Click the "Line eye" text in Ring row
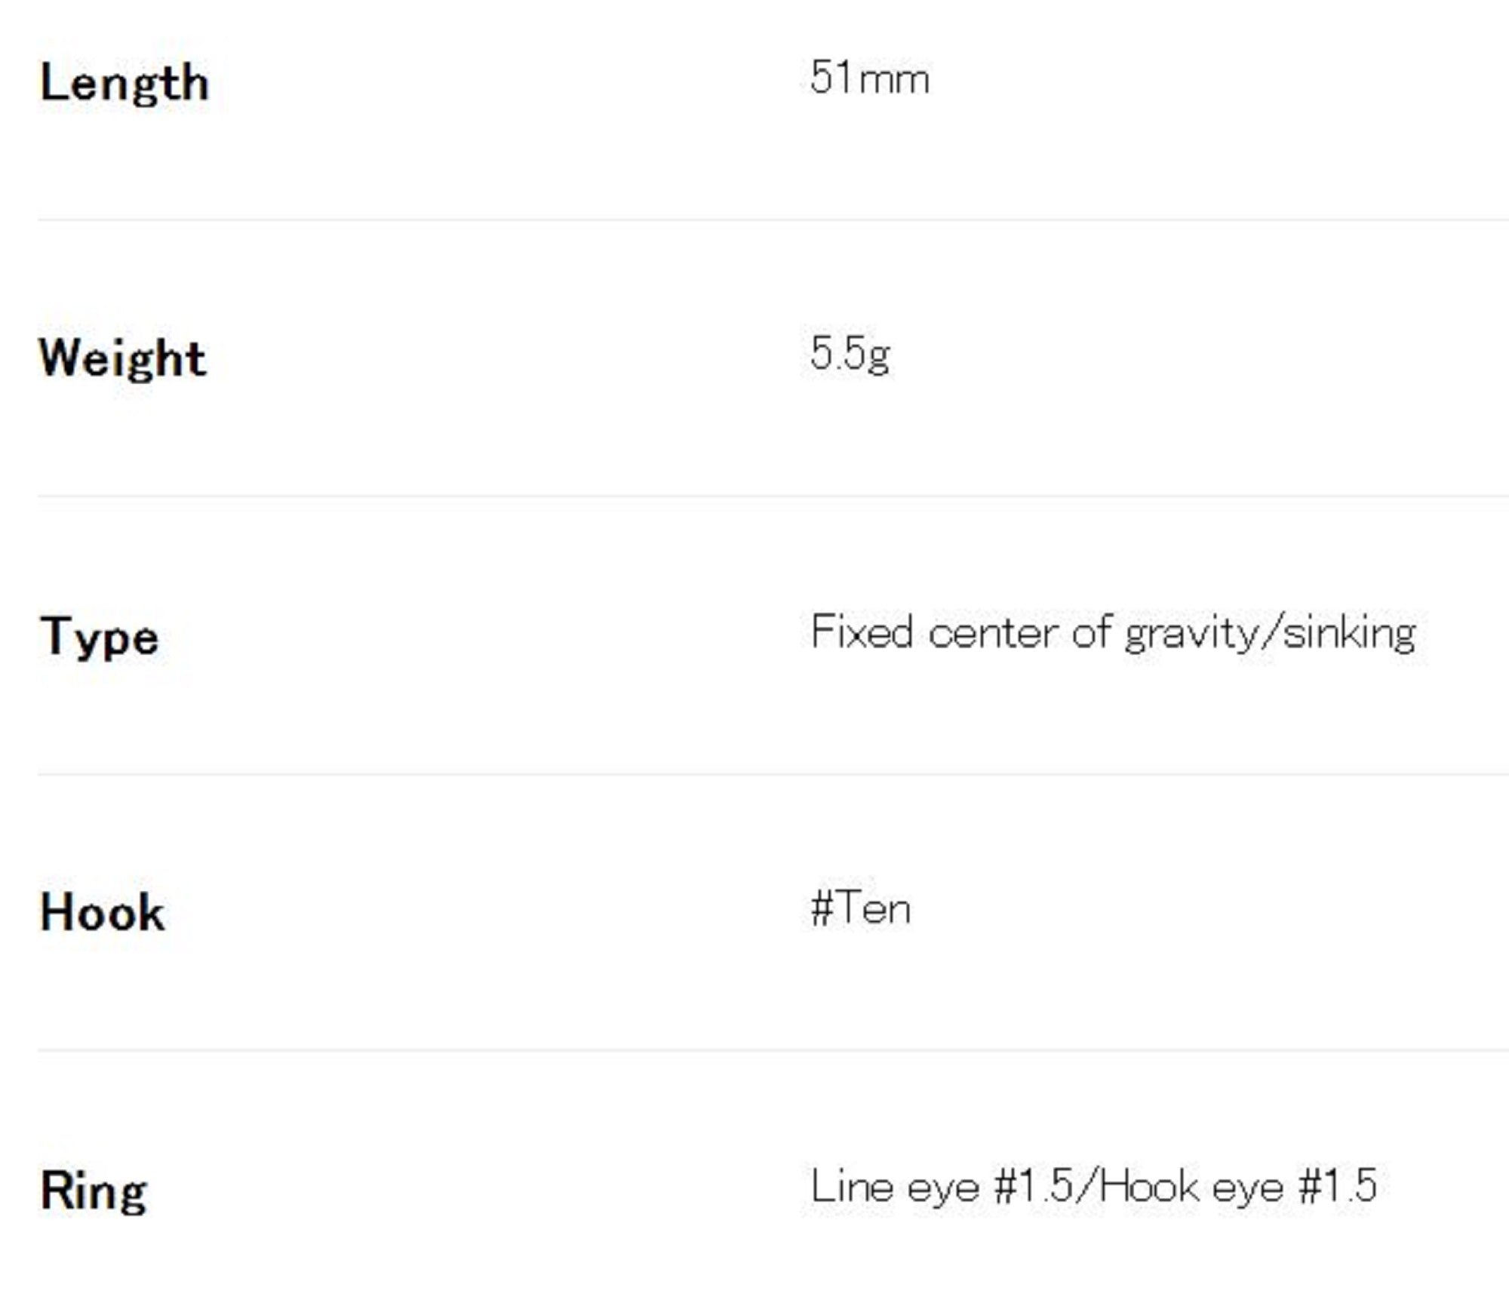Image resolution: width=1509 pixels, height=1306 pixels. point(895,1186)
